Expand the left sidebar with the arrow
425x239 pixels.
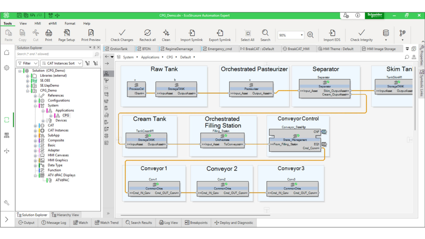click(7, 219)
